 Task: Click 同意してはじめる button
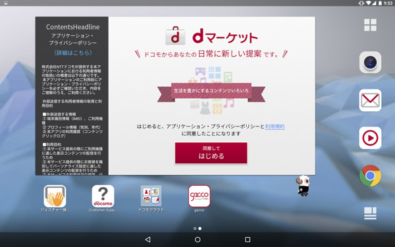click(x=211, y=153)
